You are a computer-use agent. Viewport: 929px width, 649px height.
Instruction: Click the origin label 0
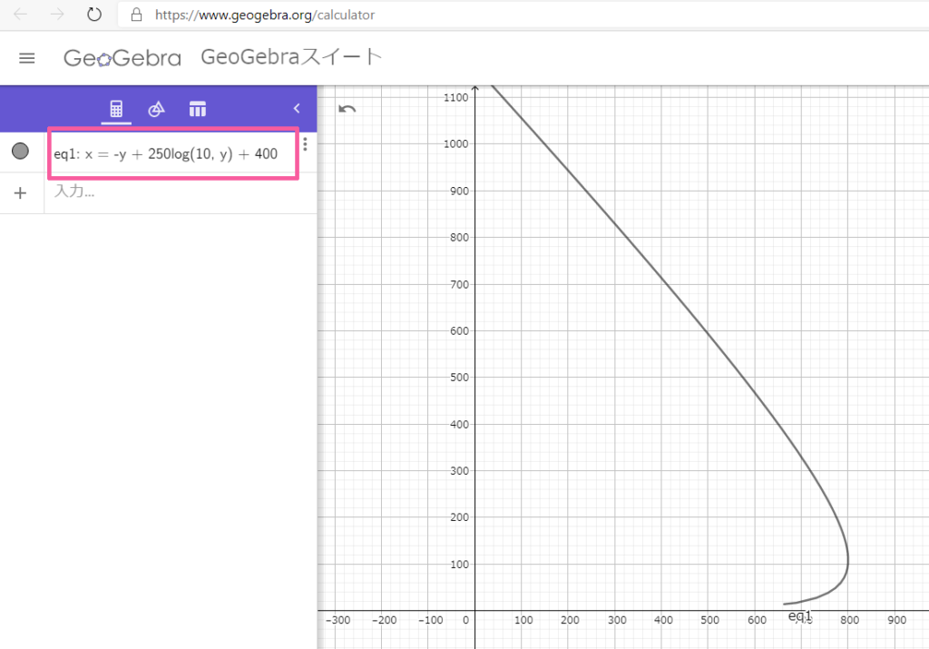465,620
